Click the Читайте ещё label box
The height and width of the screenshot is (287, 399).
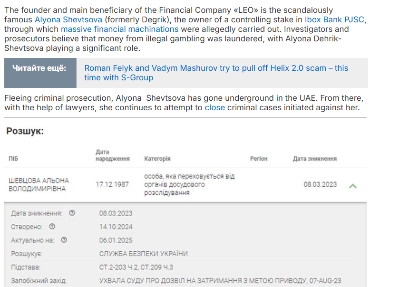[x=40, y=73]
